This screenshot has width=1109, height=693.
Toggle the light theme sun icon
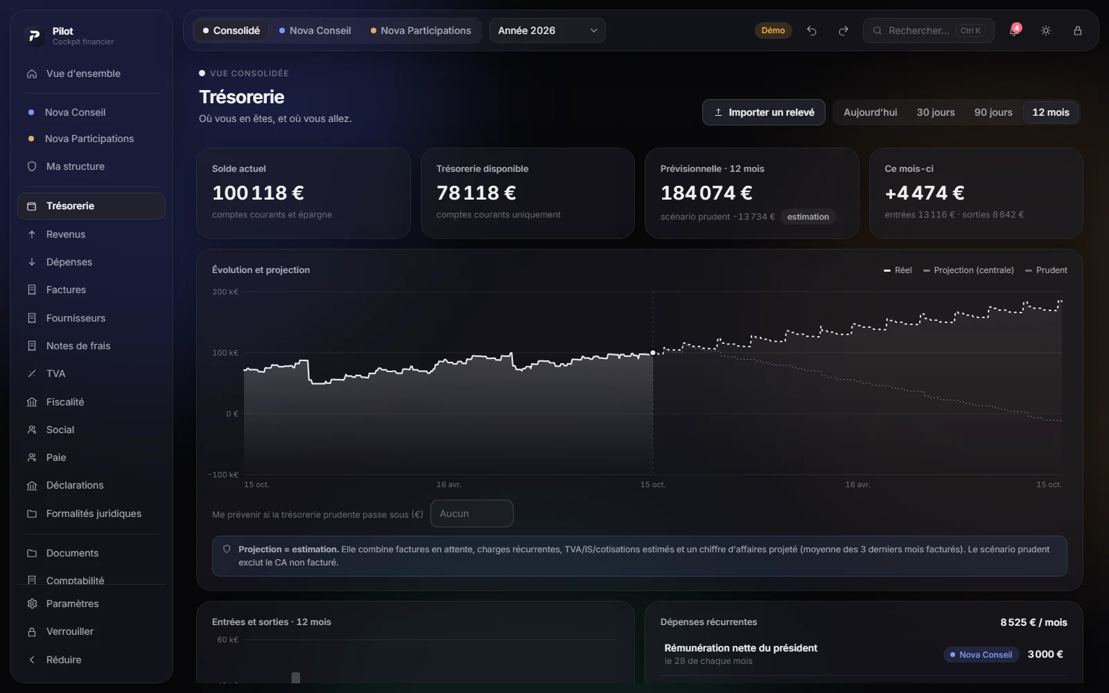coord(1046,30)
